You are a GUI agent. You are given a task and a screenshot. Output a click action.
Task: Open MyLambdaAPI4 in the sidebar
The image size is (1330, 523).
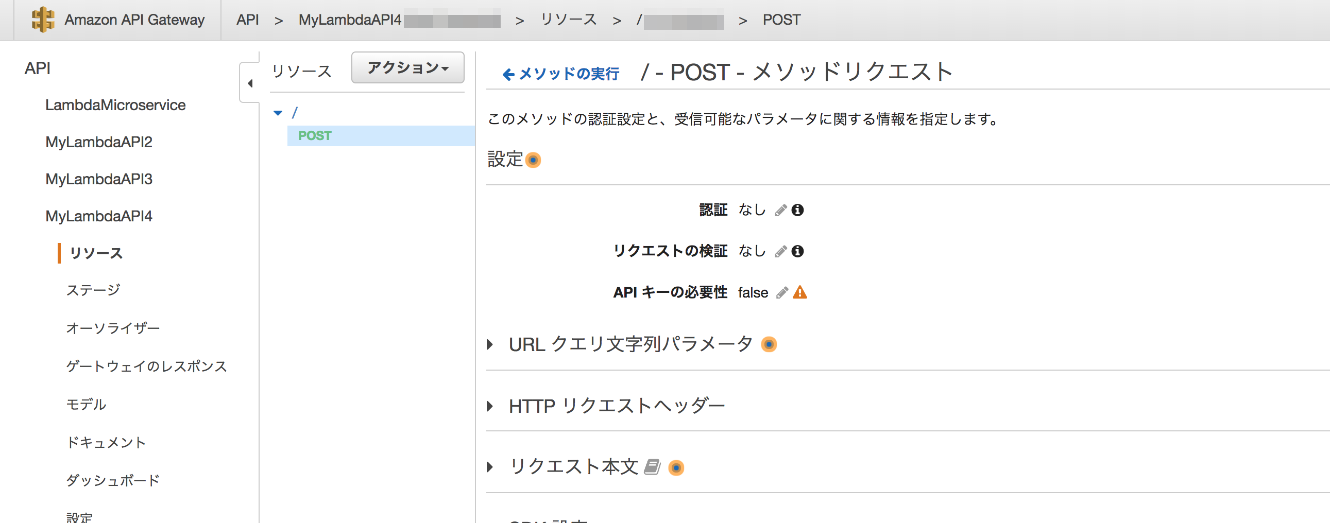click(98, 216)
